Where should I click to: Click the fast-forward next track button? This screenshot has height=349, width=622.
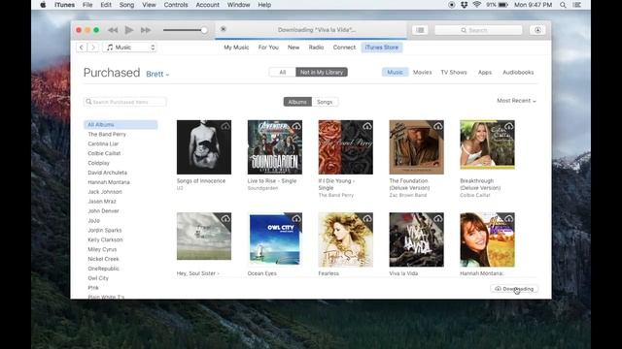146,30
